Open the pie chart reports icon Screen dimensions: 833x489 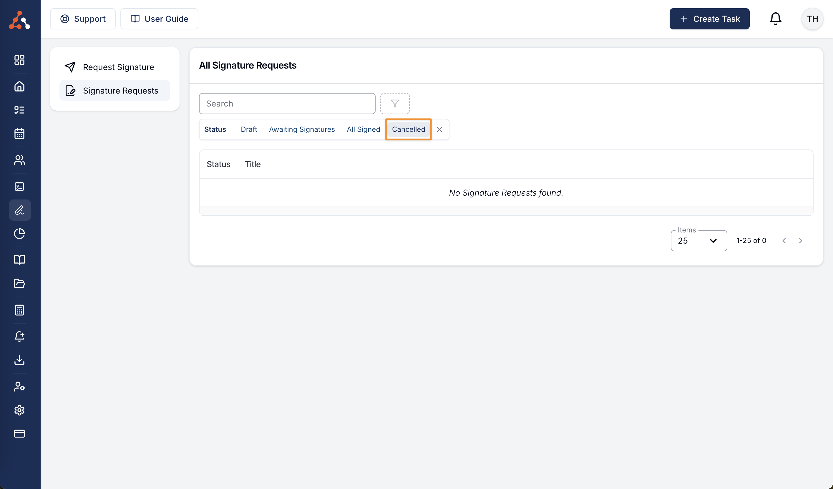pos(19,233)
